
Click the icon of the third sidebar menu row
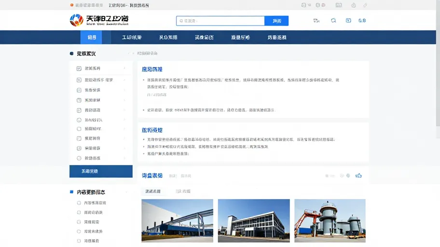click(79, 90)
